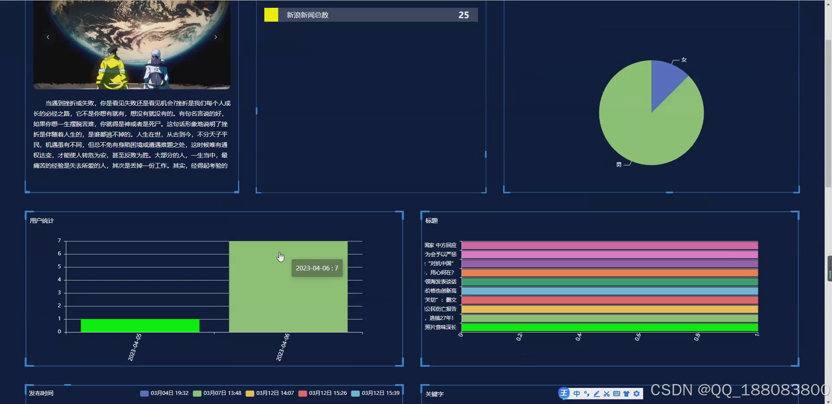Click the yellow bar labeled 公民伤亡报告
This screenshot has width=832, height=404.
(x=610, y=309)
